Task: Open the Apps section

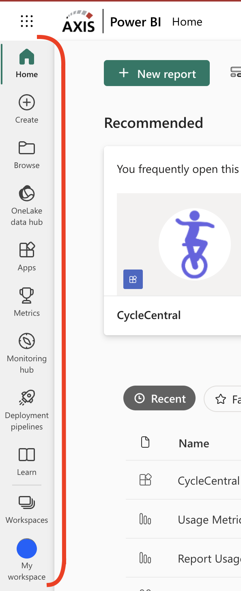Action: [27, 250]
